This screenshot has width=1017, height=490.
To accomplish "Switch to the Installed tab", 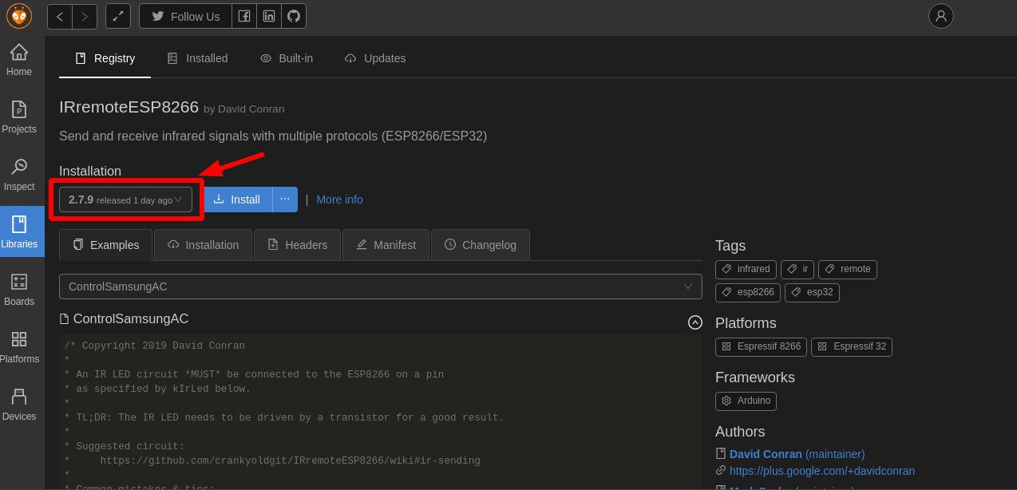I will (x=198, y=58).
